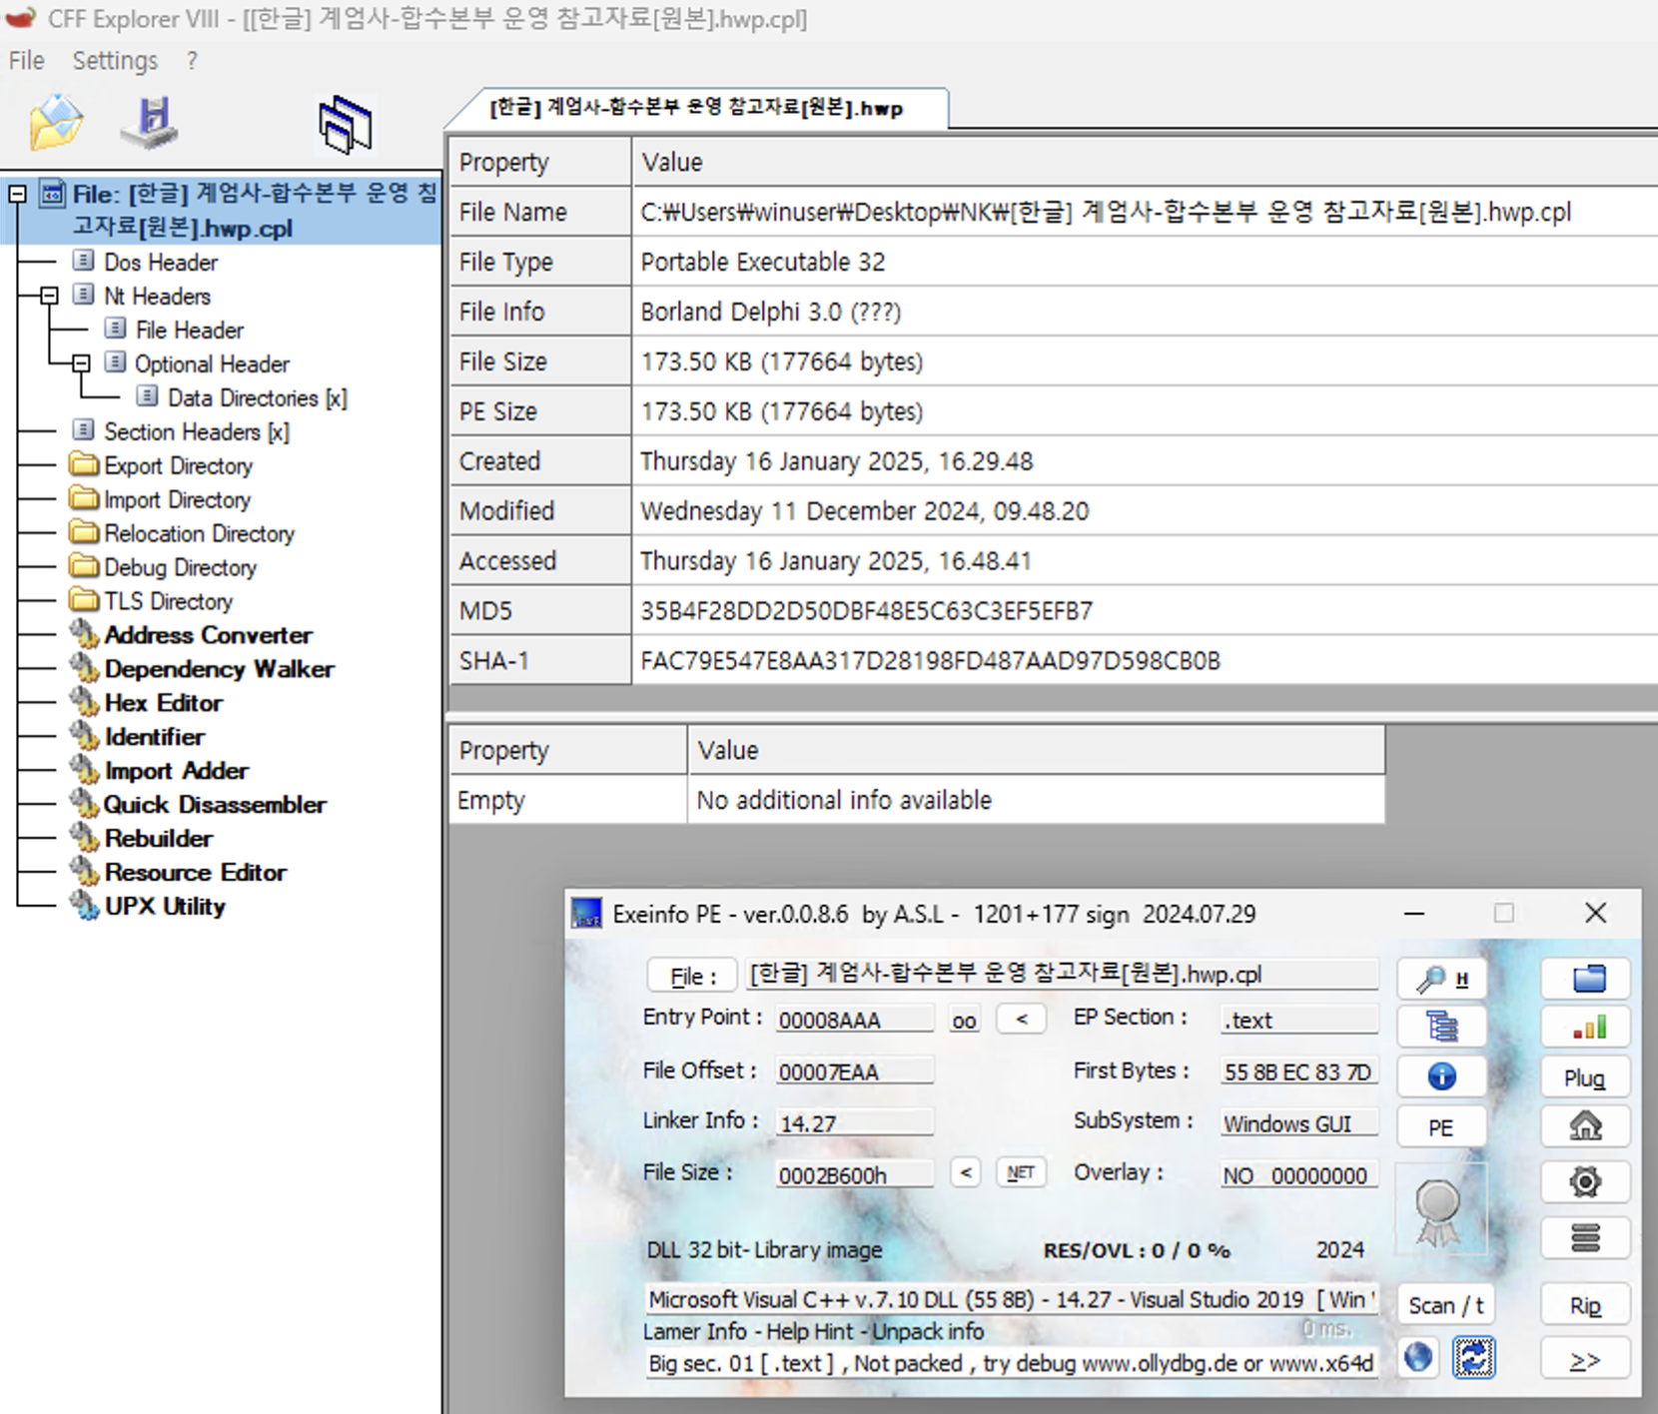Click the ribbon seal icon in Exeinfo PE

coord(1438,1211)
